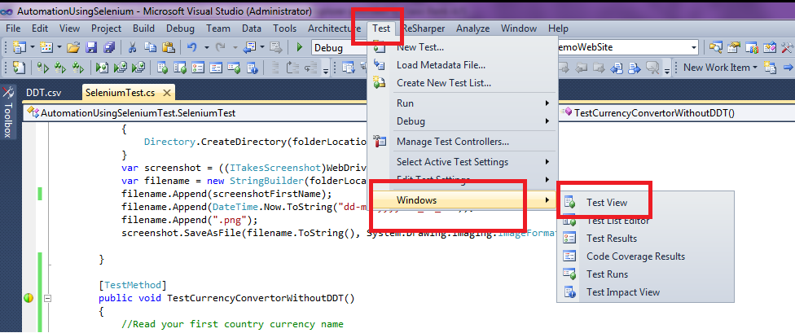The height and width of the screenshot is (333, 795).
Task: Select Test View from Windows submenu
Action: [645, 203]
